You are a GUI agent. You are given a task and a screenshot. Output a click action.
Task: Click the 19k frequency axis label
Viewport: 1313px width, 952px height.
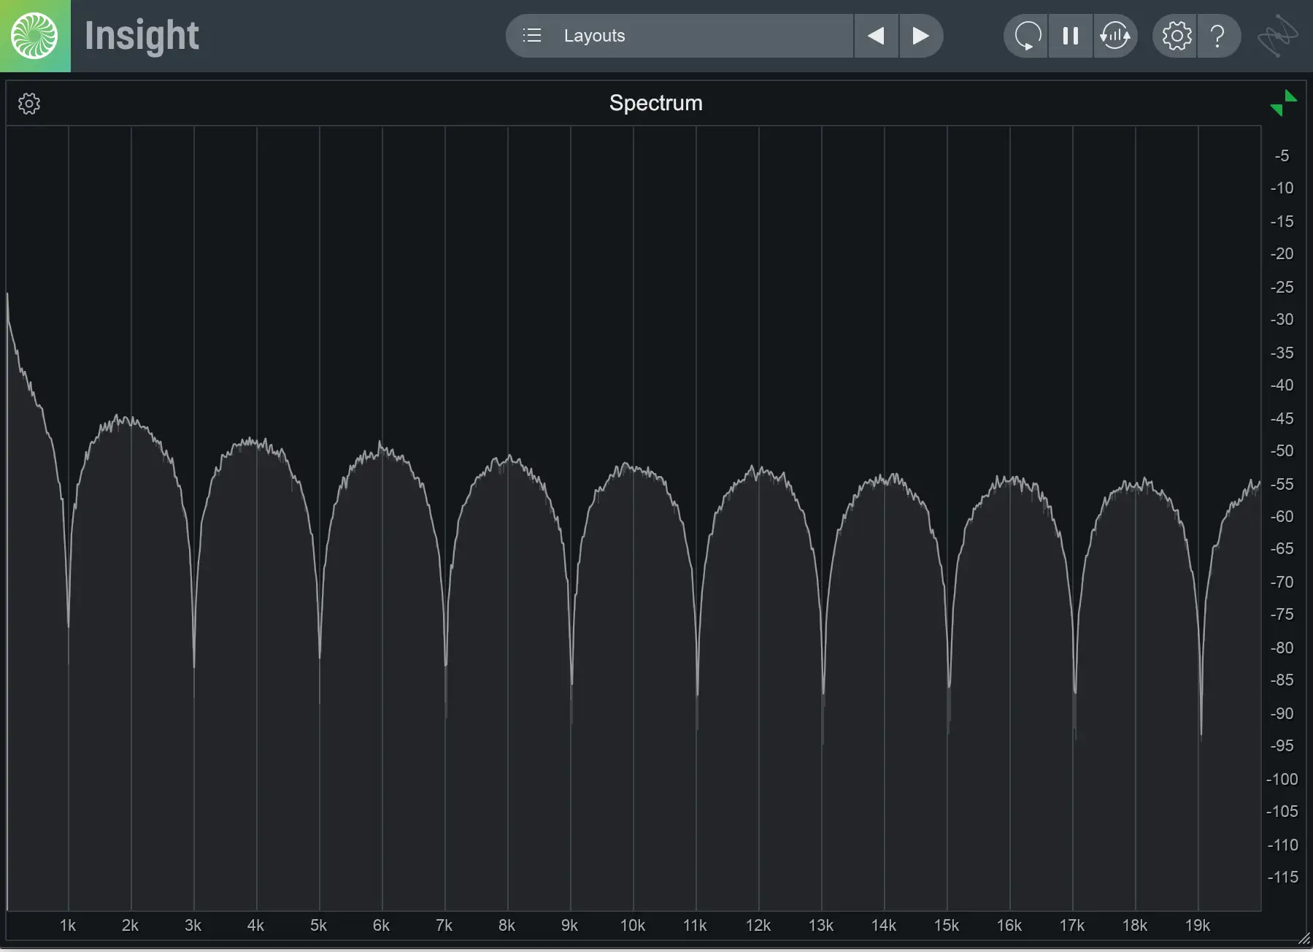pyautogui.click(x=1197, y=926)
